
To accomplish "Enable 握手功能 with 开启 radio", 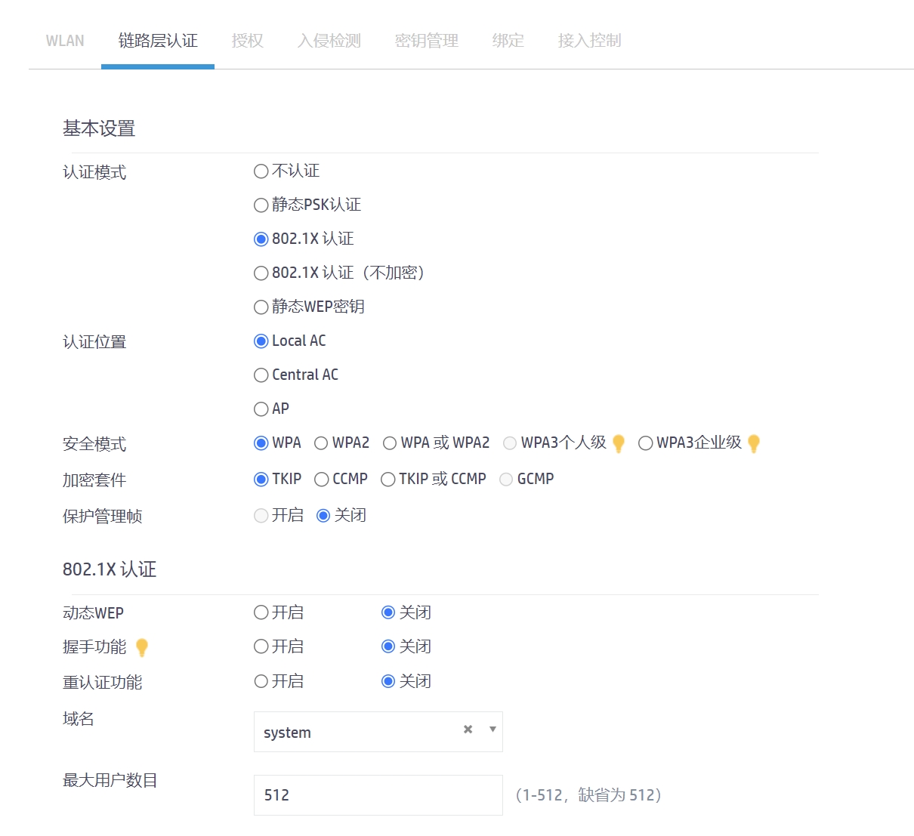I will 261,646.
